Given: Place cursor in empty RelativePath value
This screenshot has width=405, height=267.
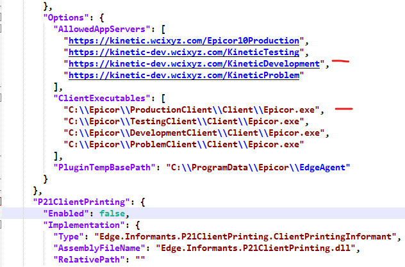Looking at the screenshot, I should tap(140, 259).
